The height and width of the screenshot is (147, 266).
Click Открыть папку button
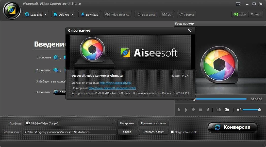153,132
